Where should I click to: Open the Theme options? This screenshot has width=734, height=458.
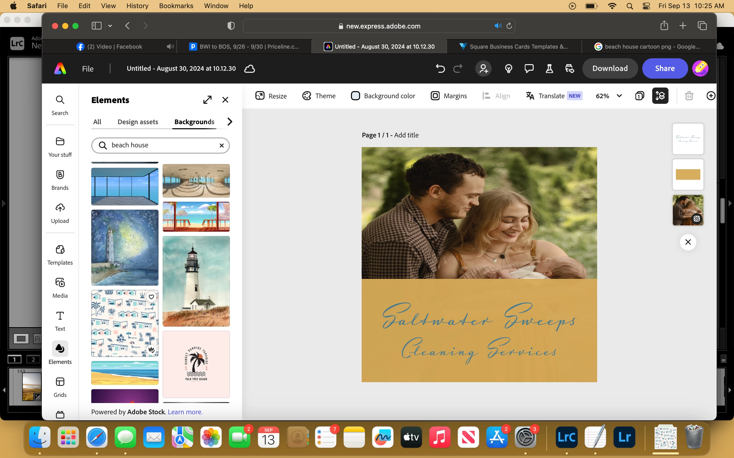(x=319, y=96)
